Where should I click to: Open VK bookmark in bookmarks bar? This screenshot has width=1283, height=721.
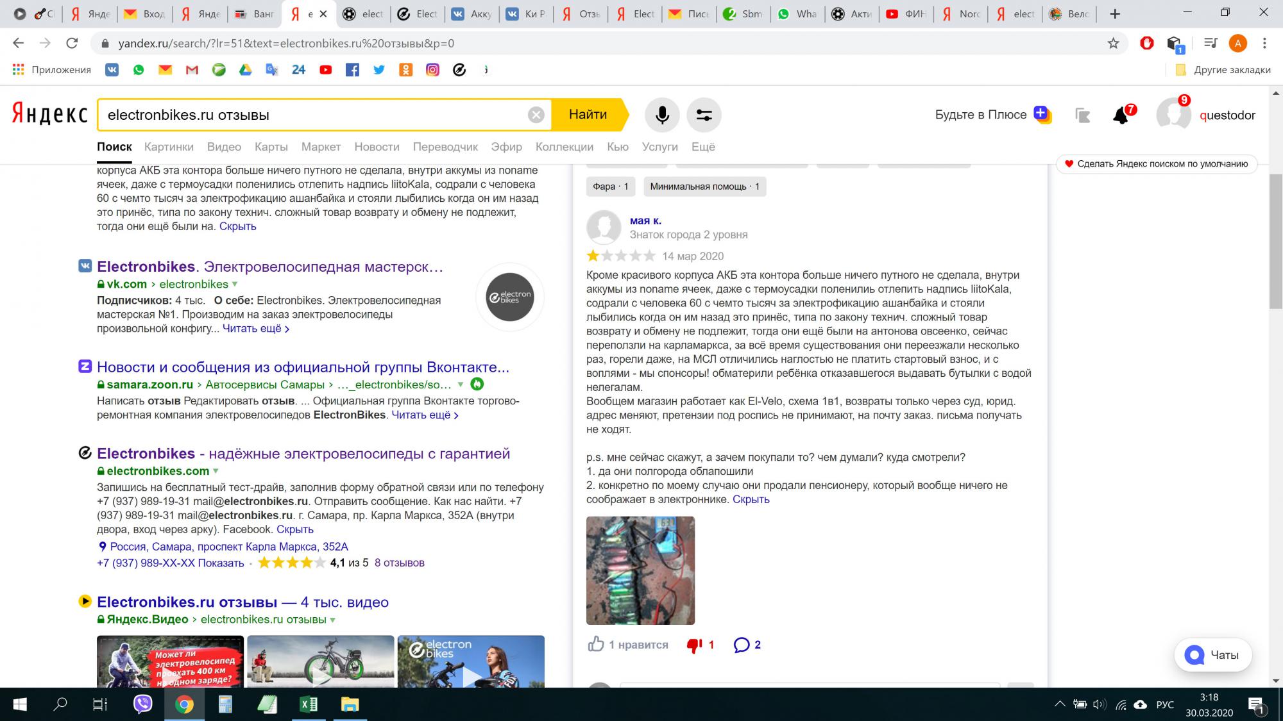coord(112,70)
